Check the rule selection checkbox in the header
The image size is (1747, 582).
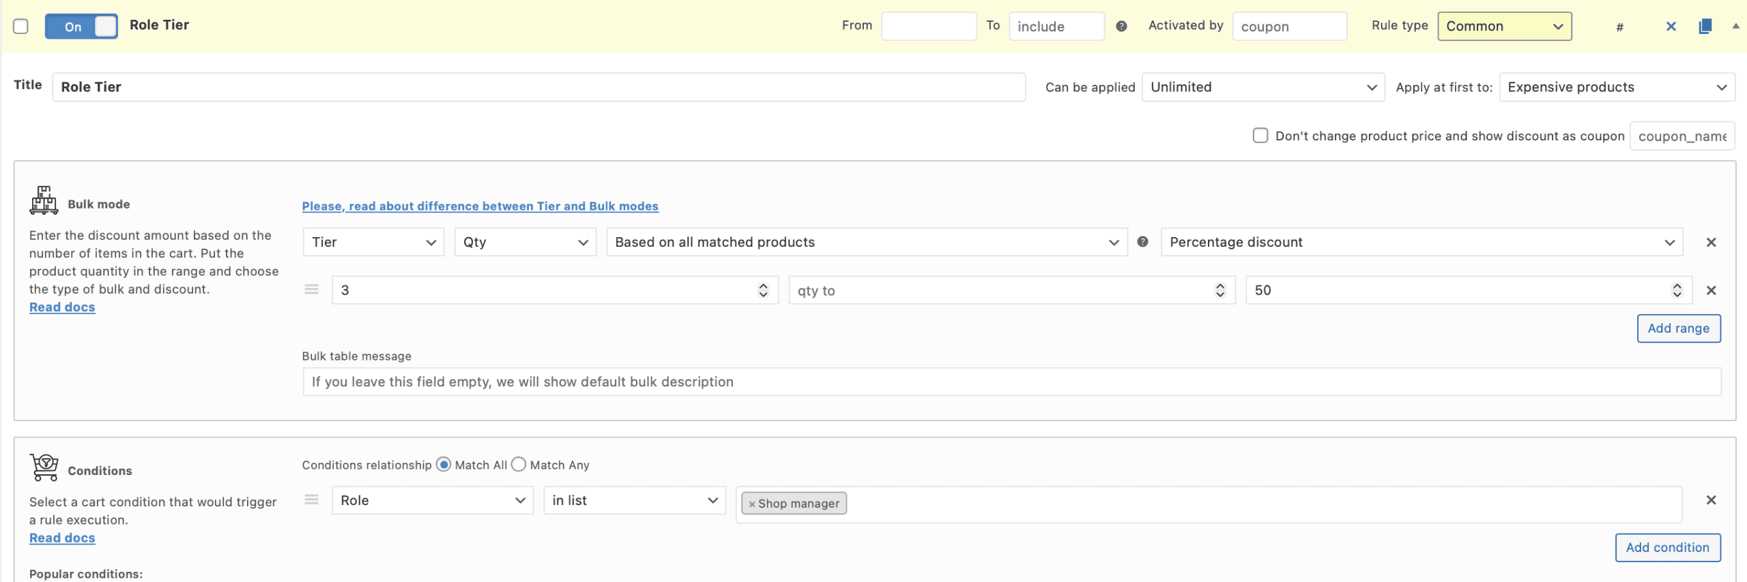click(x=20, y=27)
